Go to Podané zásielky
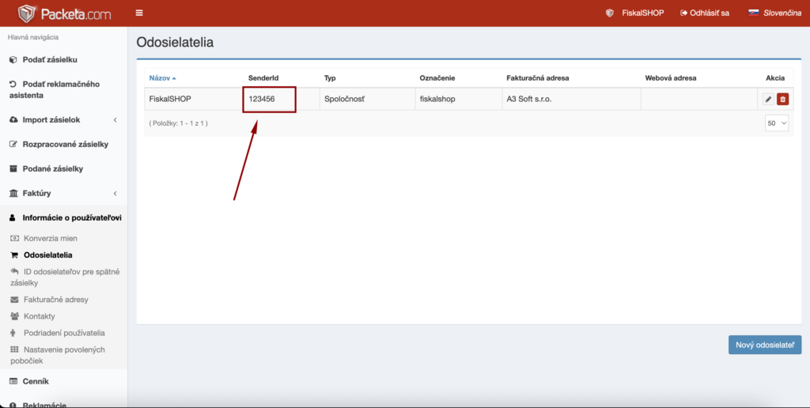Screen dimensions: 810x408 point(52,168)
